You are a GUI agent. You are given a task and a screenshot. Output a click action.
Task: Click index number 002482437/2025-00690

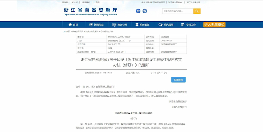tap(119, 37)
